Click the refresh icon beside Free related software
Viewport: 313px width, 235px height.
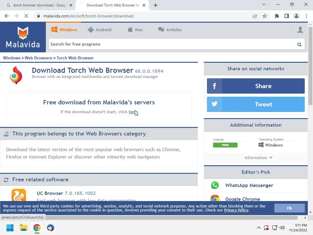click(6, 180)
